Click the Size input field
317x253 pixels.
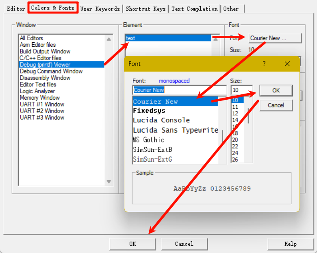click(241, 90)
